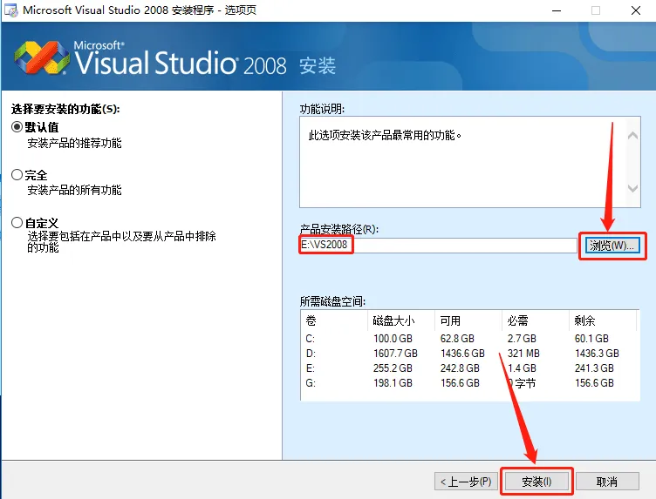Click the 1436.6 GB available cell
656x499 pixels.
pyautogui.click(x=462, y=354)
